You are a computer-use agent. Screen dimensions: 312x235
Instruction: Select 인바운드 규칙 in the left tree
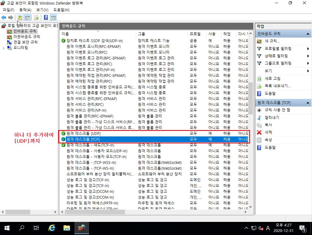click(x=25, y=31)
